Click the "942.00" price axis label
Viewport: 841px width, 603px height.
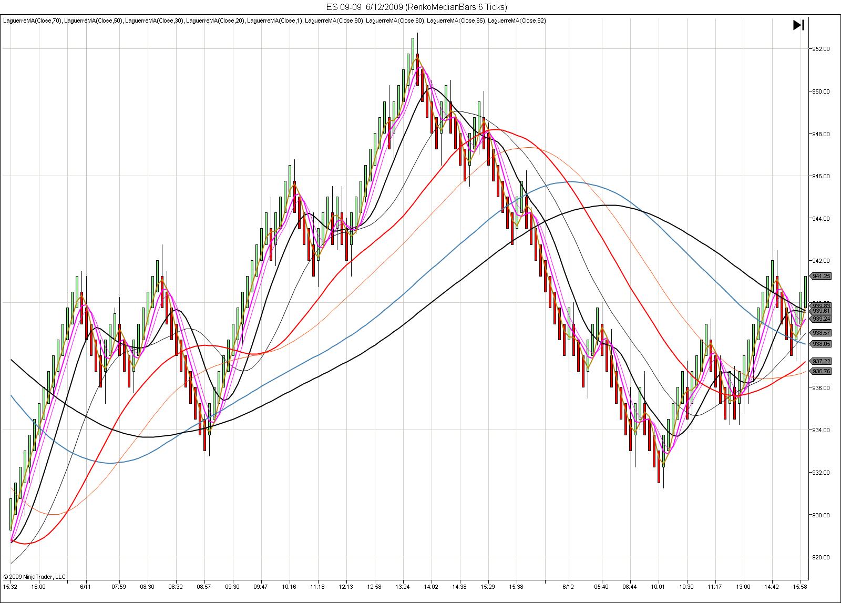pyautogui.click(x=822, y=261)
